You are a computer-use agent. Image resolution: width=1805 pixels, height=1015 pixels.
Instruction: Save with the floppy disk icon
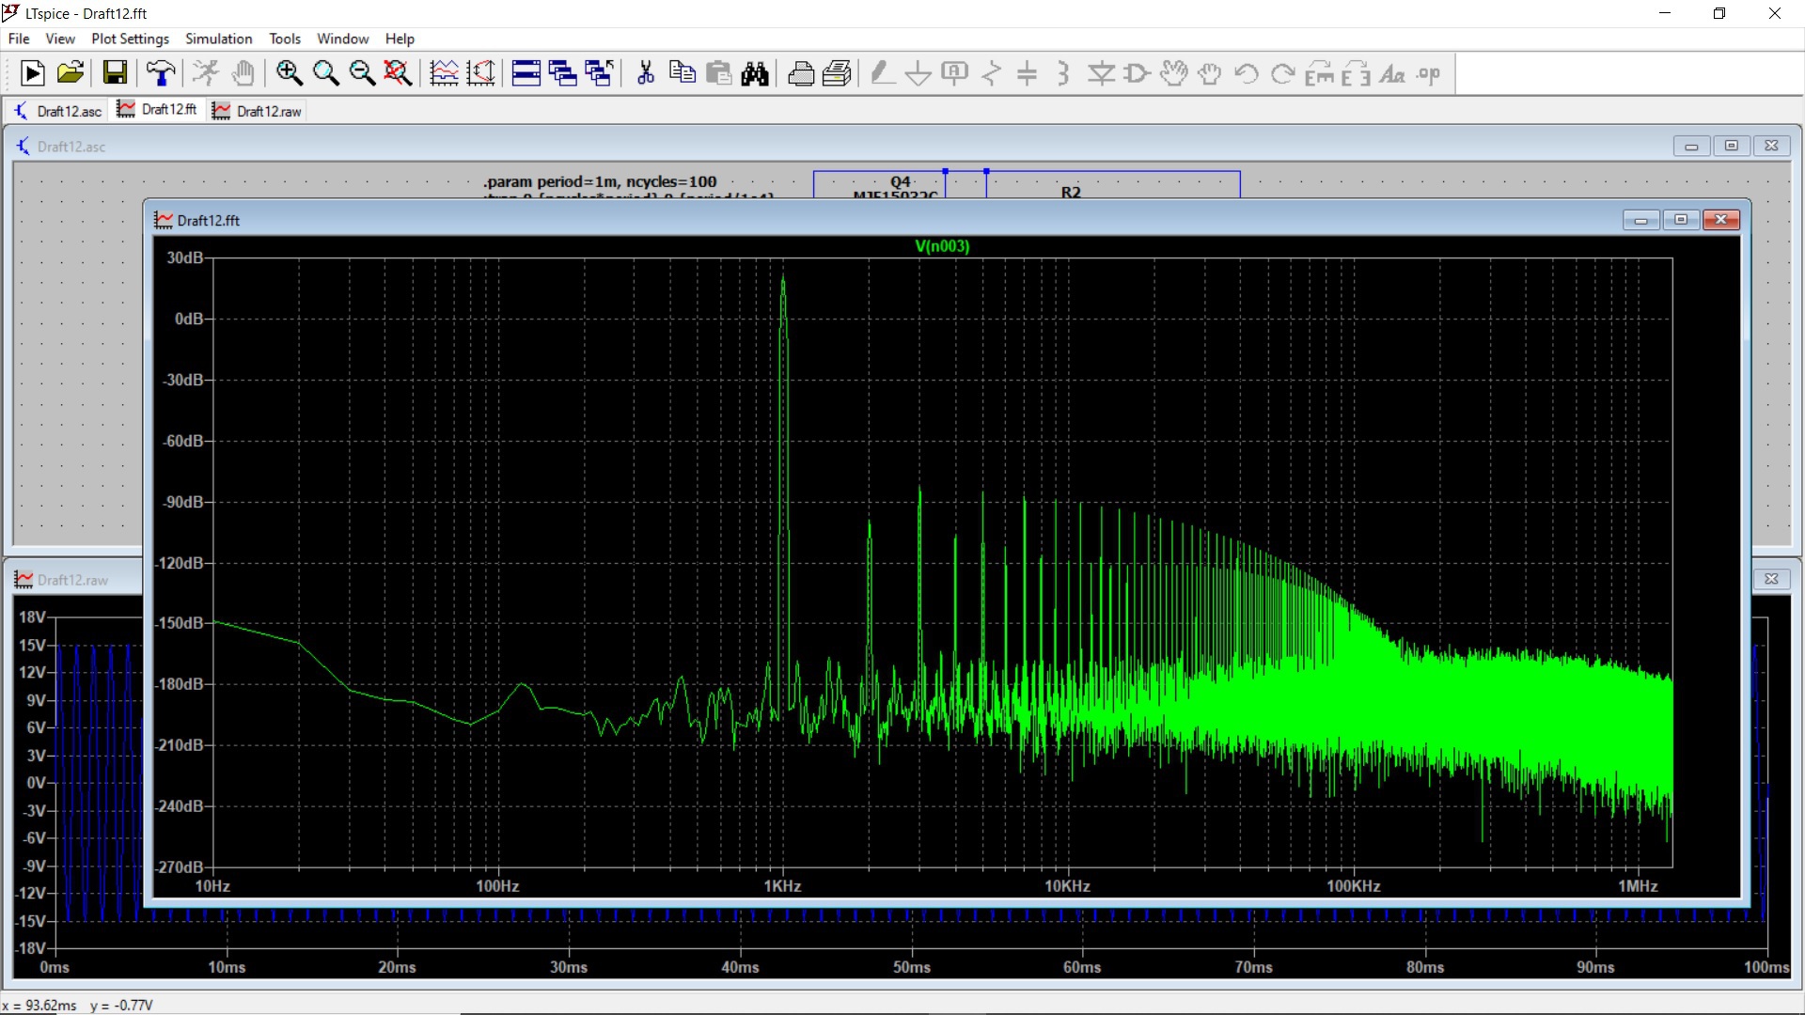(115, 73)
